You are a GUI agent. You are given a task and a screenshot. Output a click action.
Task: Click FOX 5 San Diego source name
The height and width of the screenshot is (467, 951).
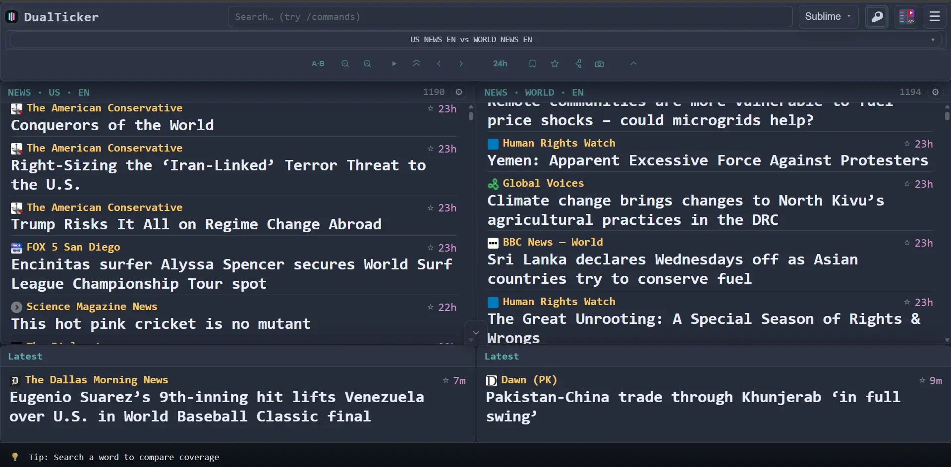point(73,247)
